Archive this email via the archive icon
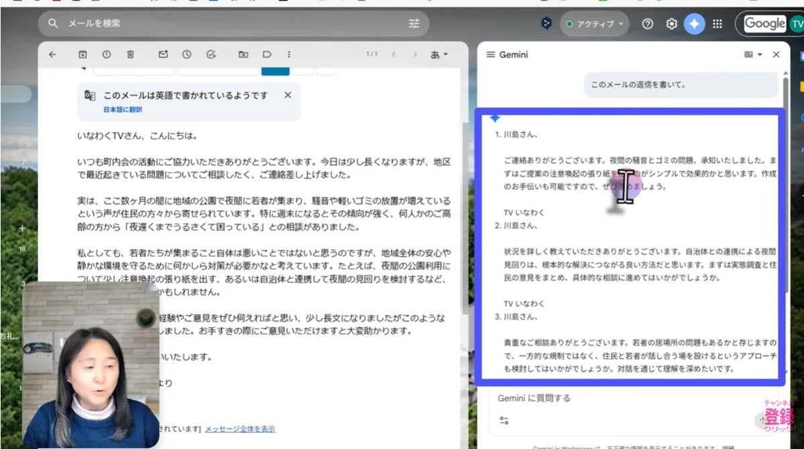This screenshot has width=804, height=449. 83,55
